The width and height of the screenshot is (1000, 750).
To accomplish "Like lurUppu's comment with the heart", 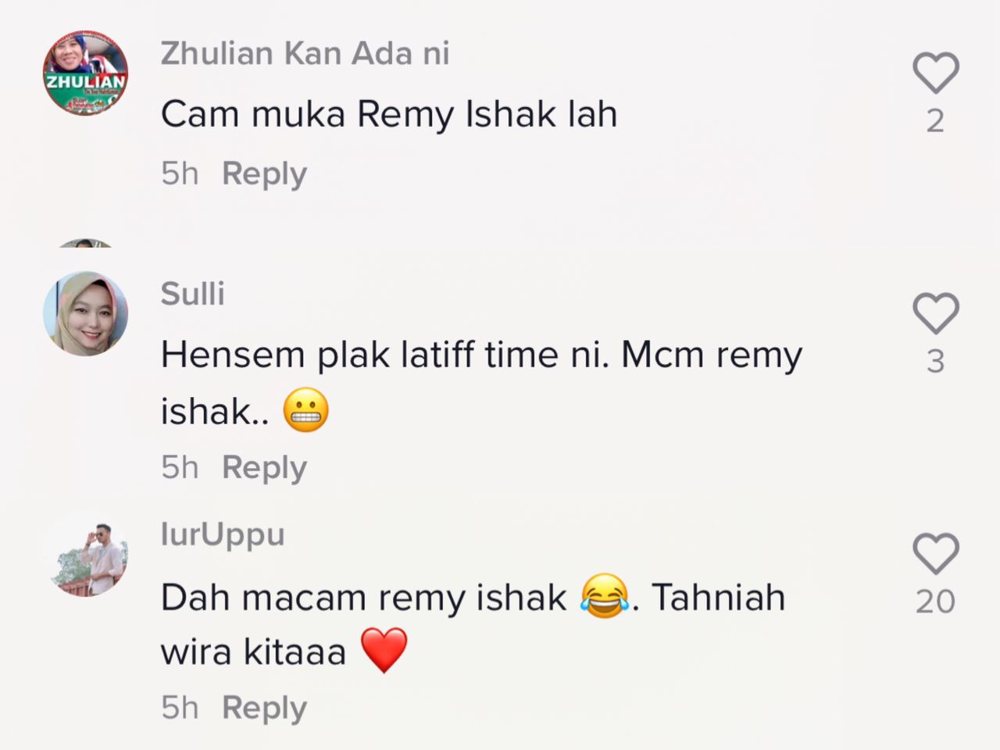I will (936, 554).
